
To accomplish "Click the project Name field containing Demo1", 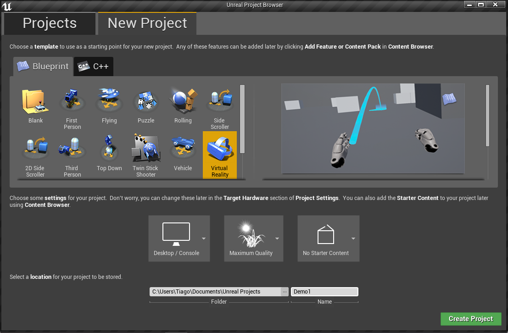I will 324,292.
